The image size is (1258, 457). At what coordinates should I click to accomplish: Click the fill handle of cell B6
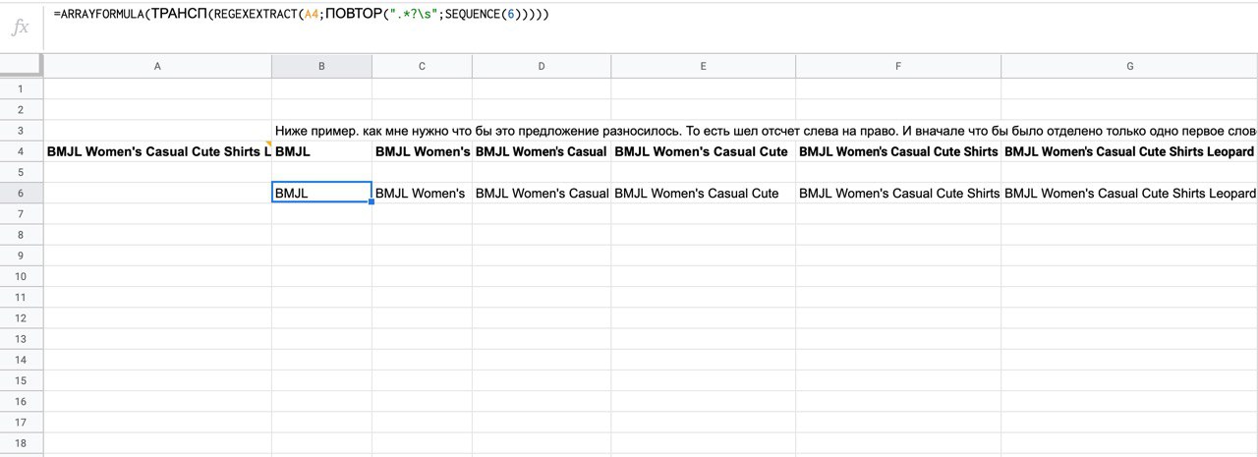coord(372,202)
